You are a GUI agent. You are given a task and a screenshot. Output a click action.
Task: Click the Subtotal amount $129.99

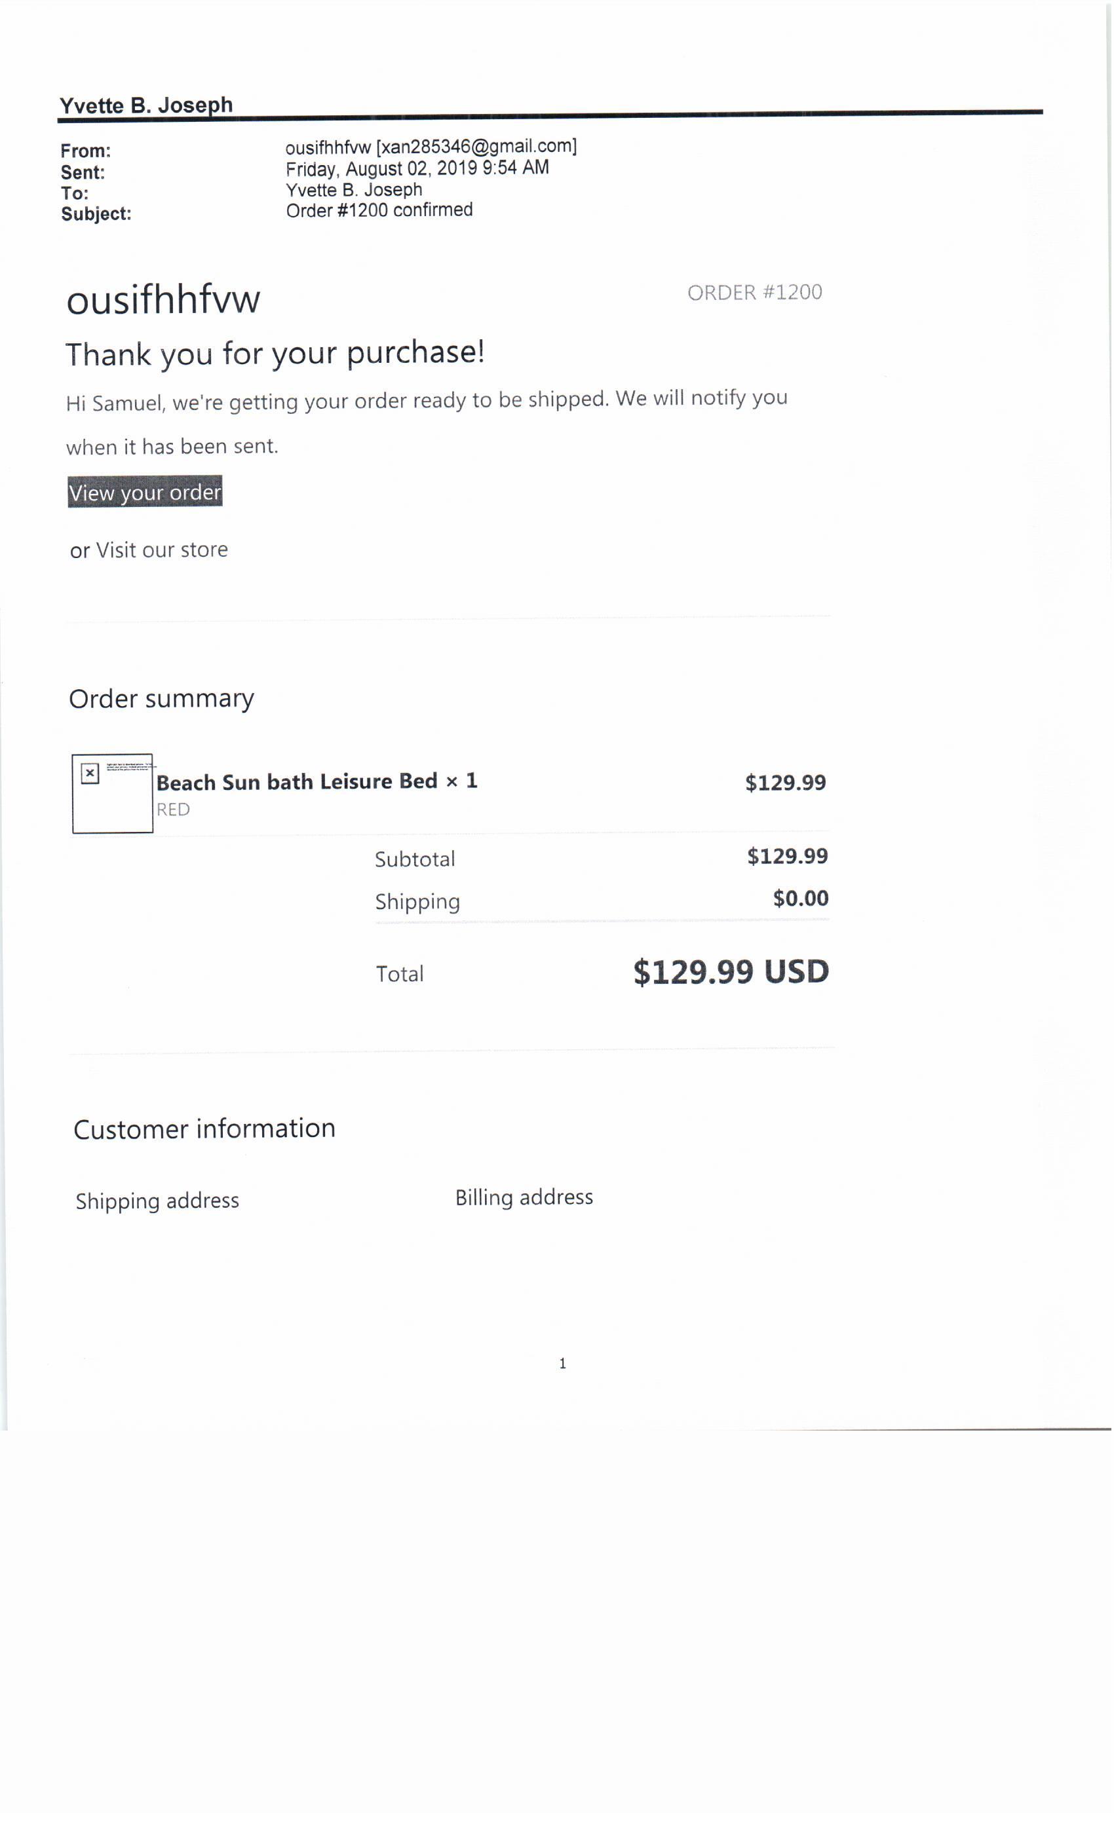pyautogui.click(x=788, y=857)
